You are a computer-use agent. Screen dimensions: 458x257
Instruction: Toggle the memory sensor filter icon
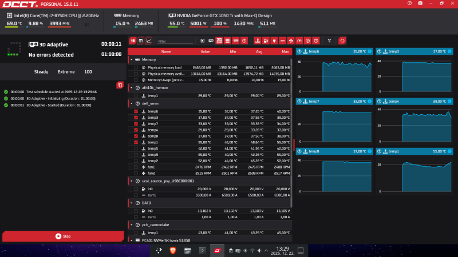[x=236, y=41]
